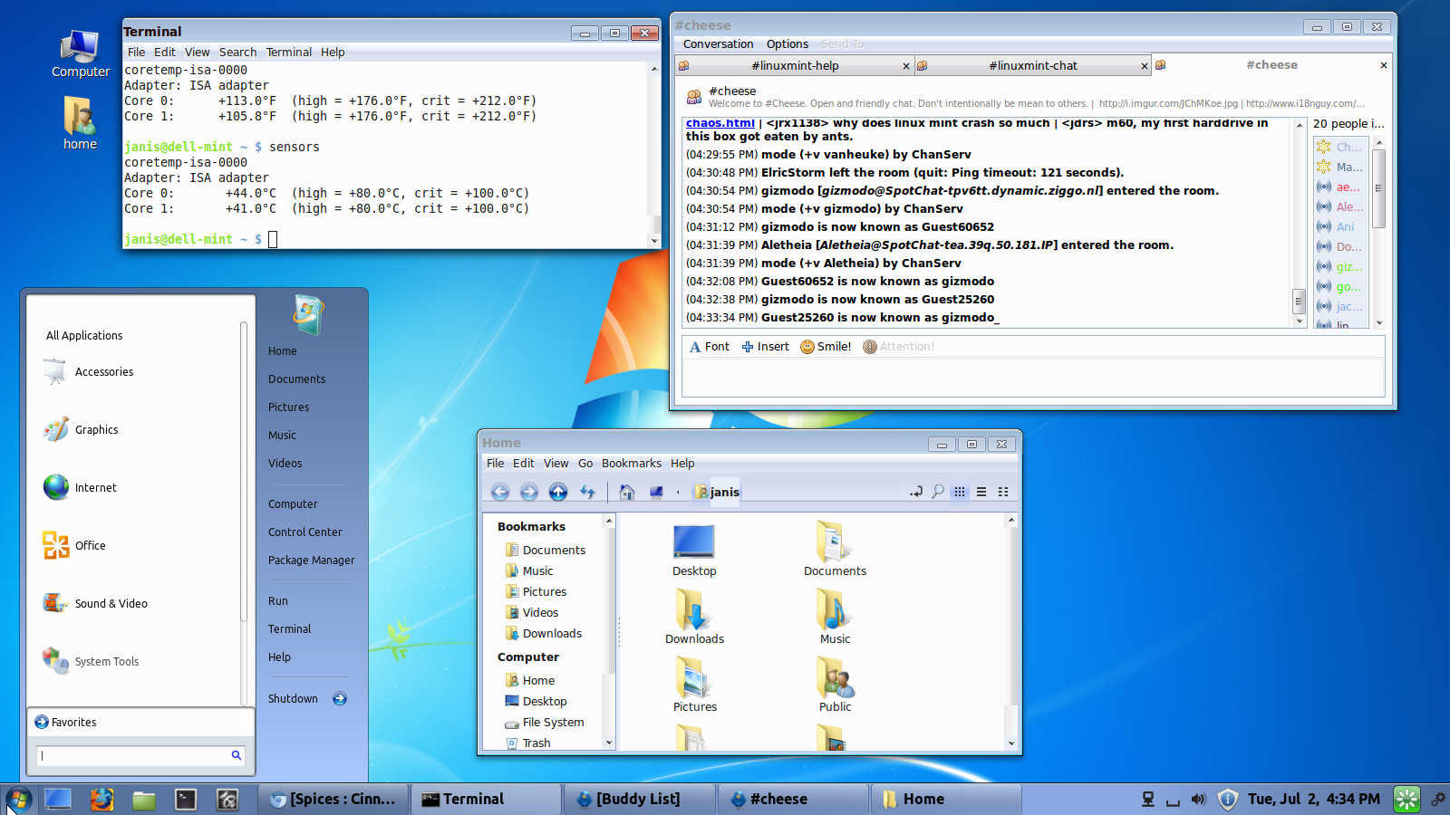1450x815 pixels.
Task: Click the path bar left arrow in file manager
Action: (678, 492)
